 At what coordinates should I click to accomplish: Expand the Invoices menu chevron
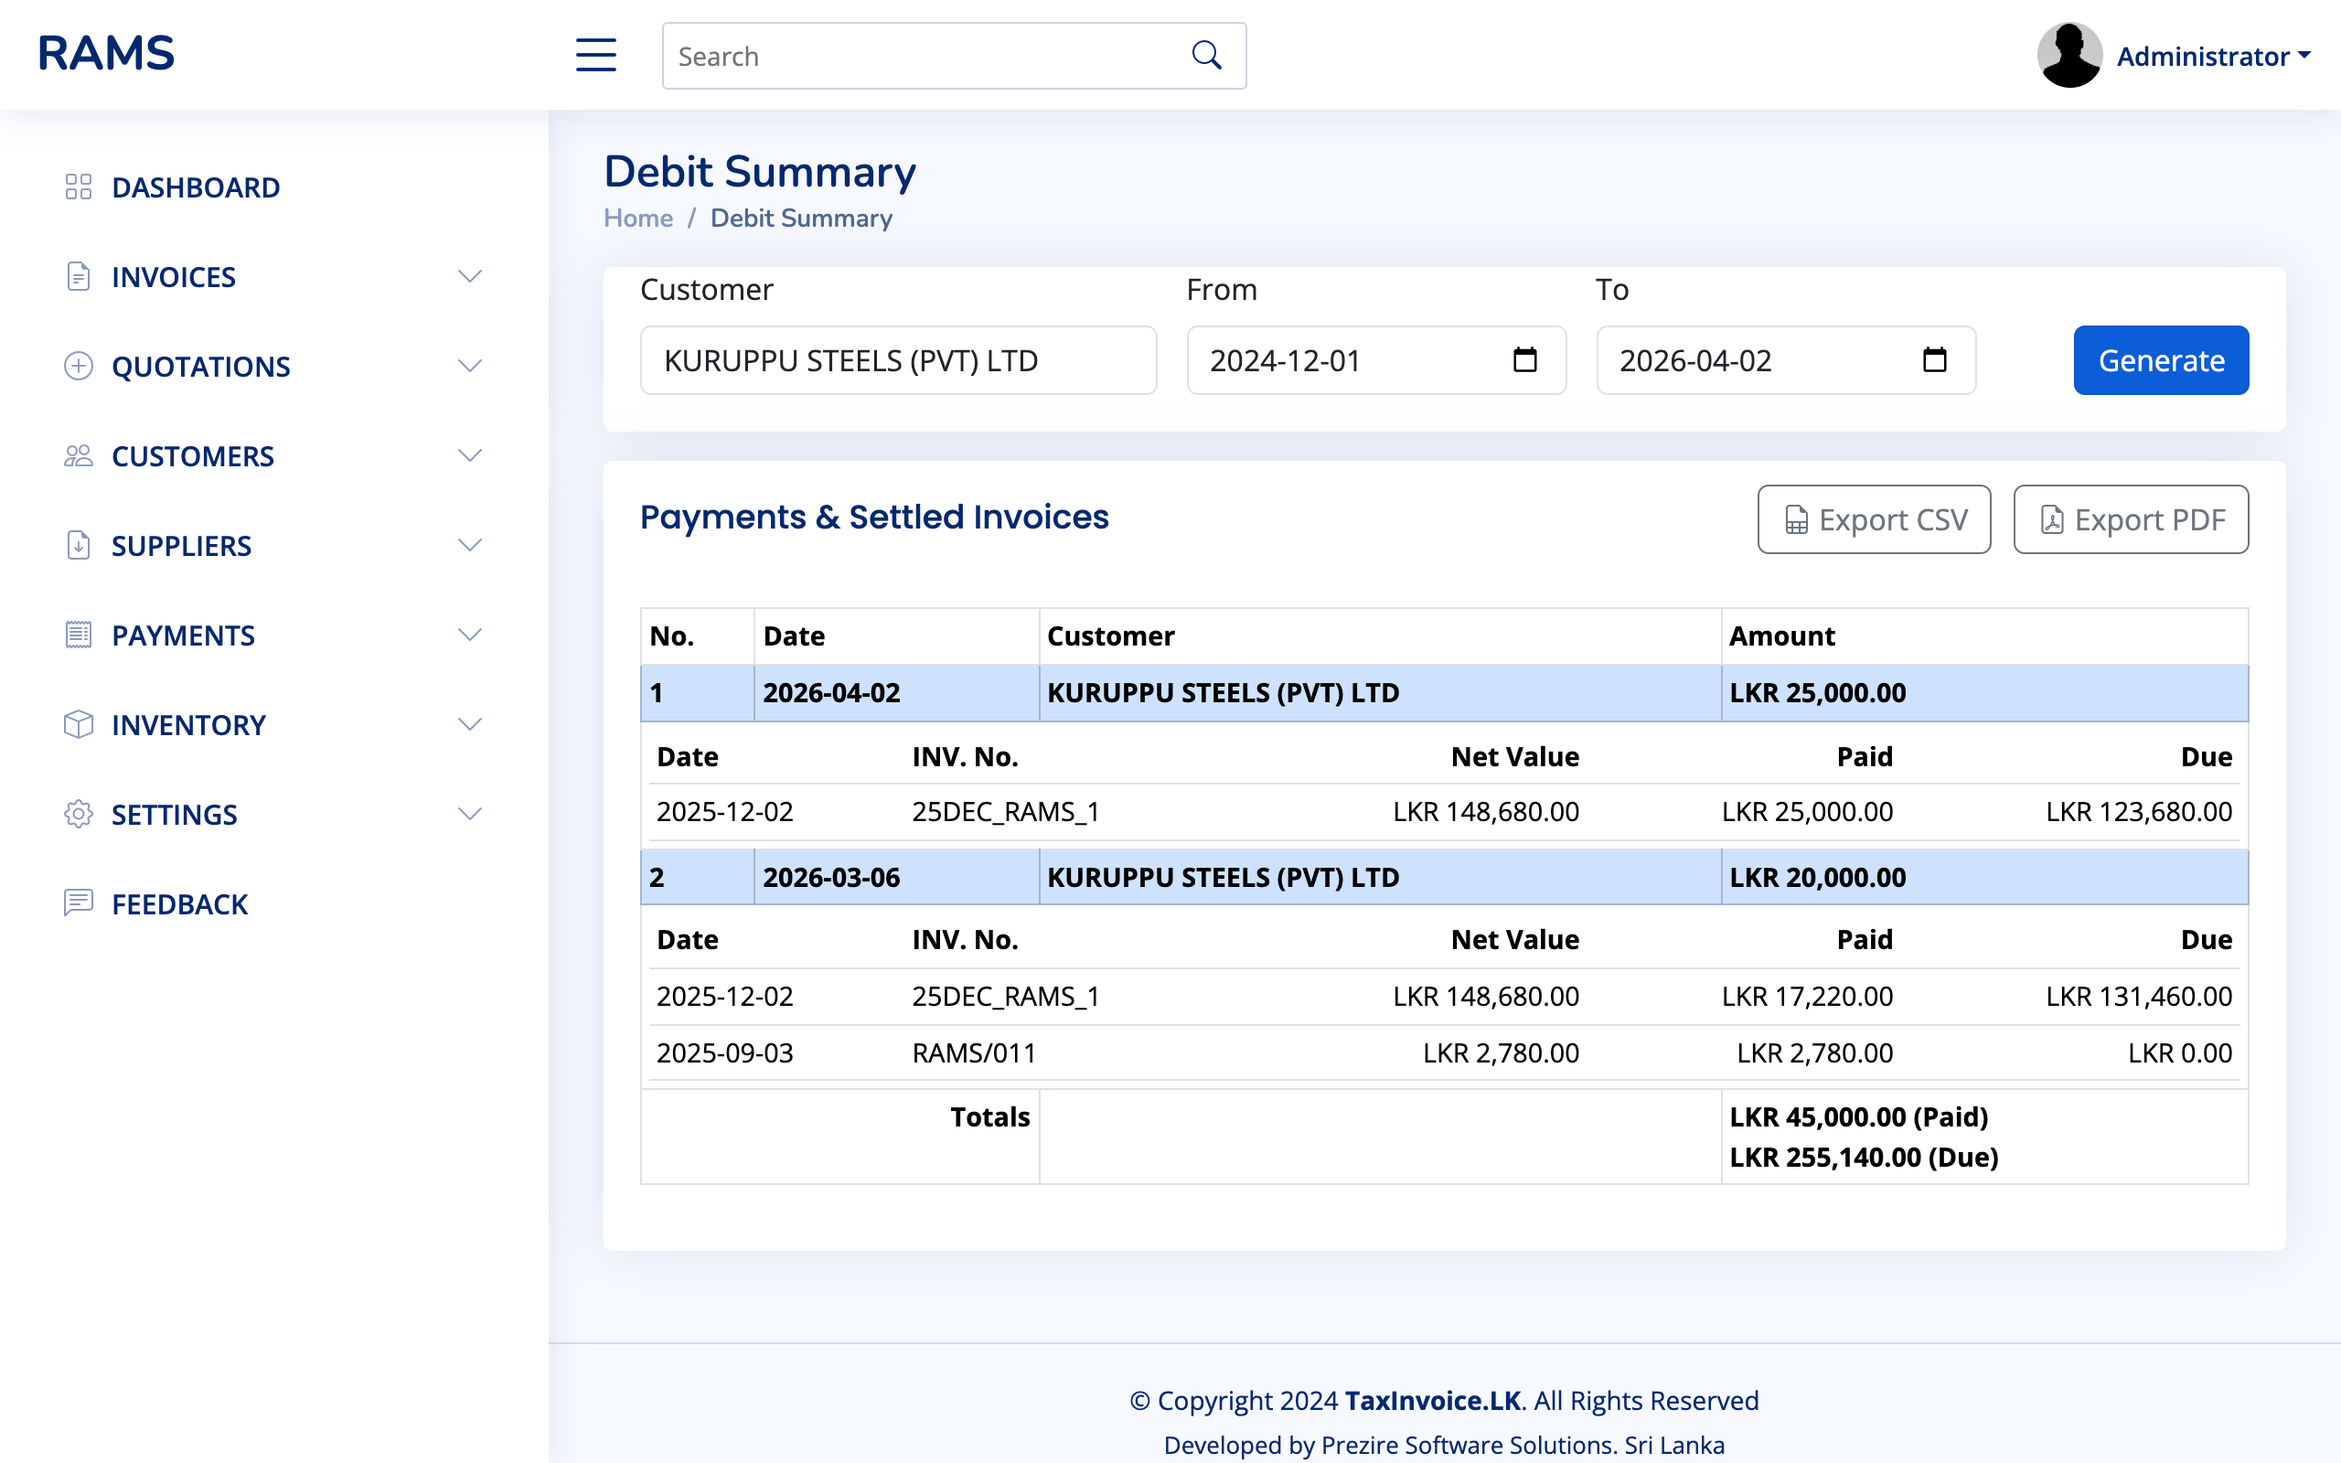click(x=470, y=277)
